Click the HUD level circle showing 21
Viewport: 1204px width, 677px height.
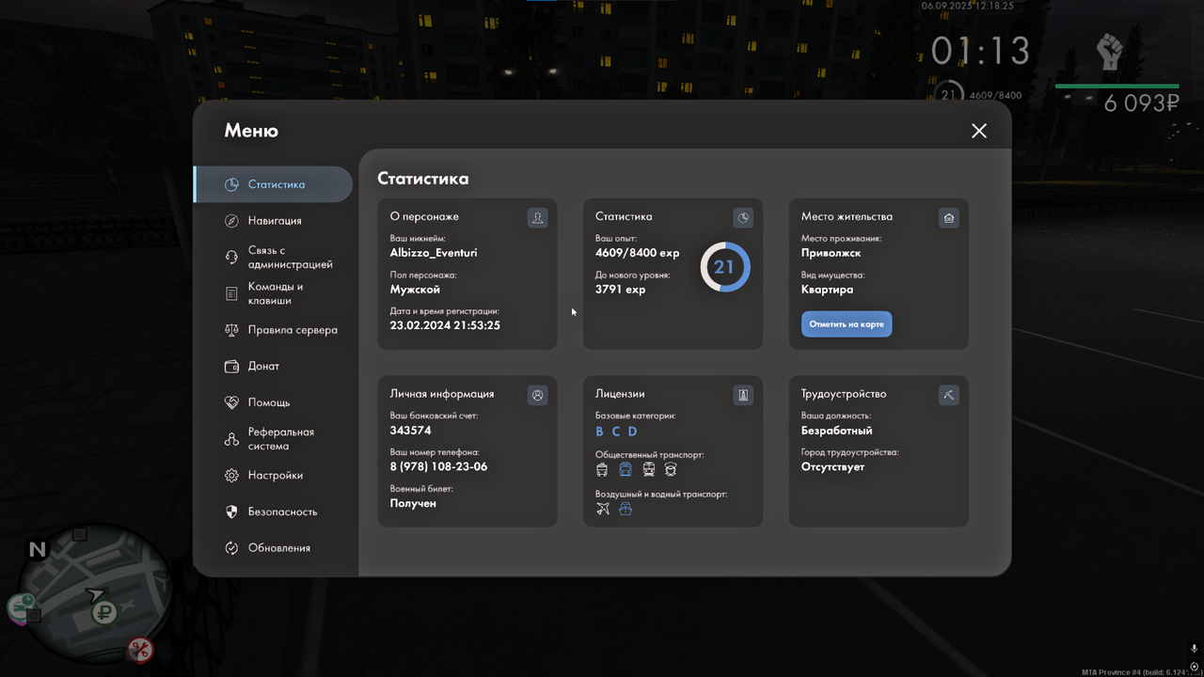click(949, 94)
